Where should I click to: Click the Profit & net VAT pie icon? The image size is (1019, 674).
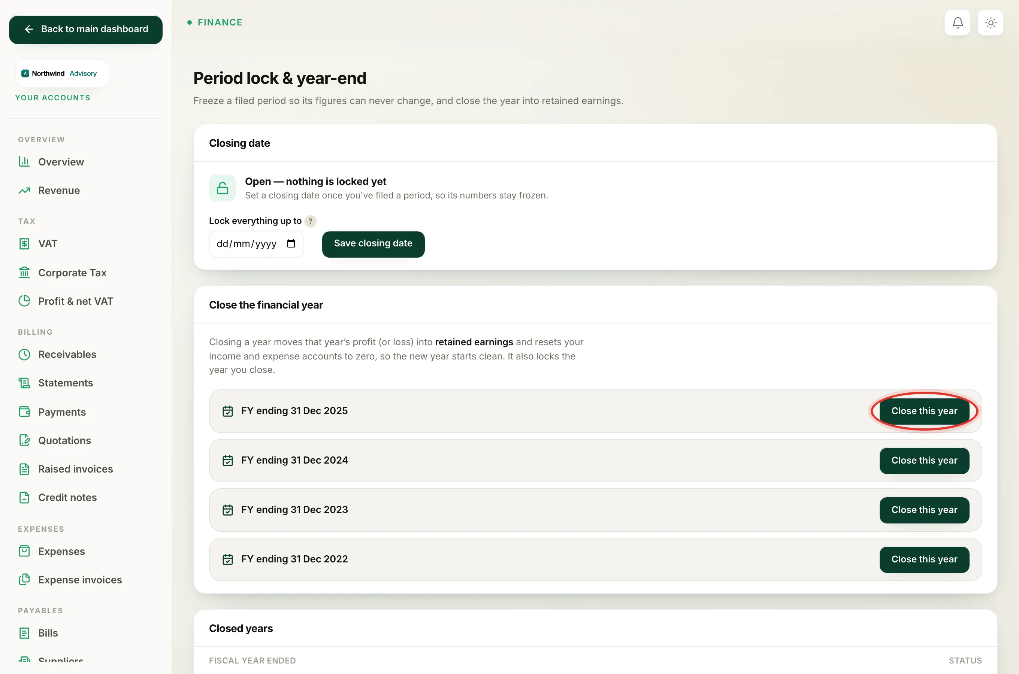point(24,301)
